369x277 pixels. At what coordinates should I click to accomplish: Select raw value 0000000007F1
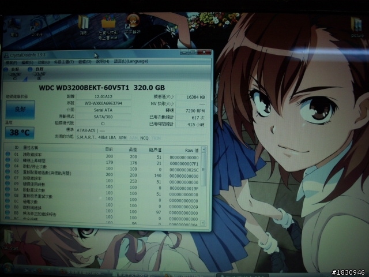coord(184,164)
